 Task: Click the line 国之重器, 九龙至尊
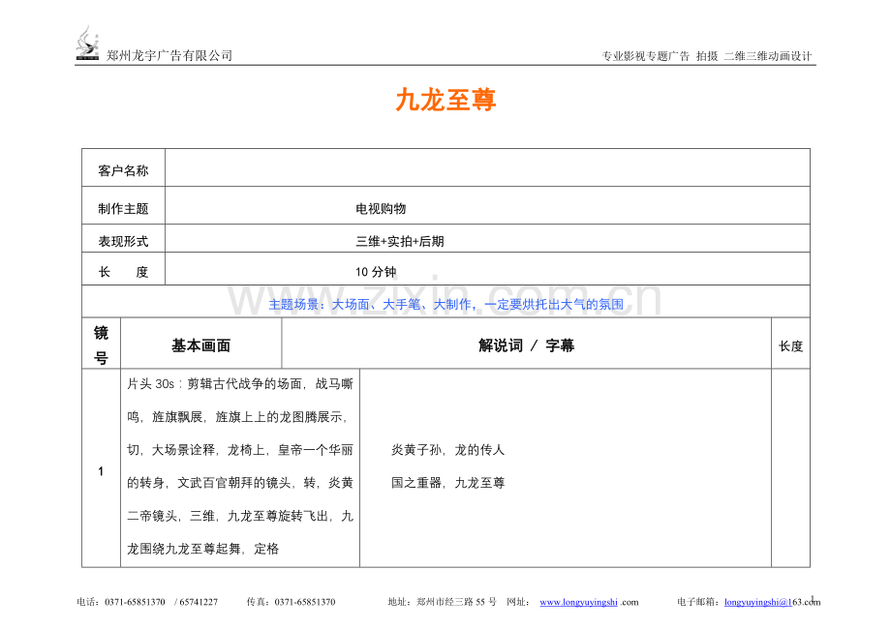447,483
